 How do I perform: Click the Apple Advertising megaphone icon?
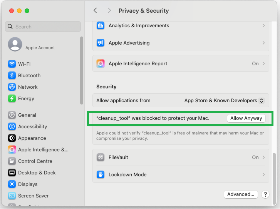pyautogui.click(x=101, y=43)
